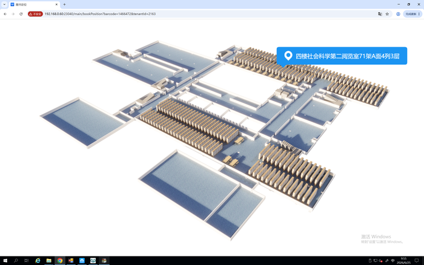Select the 图书定位 browser tab
Screen dimensions: 424x265
click(x=34, y=5)
